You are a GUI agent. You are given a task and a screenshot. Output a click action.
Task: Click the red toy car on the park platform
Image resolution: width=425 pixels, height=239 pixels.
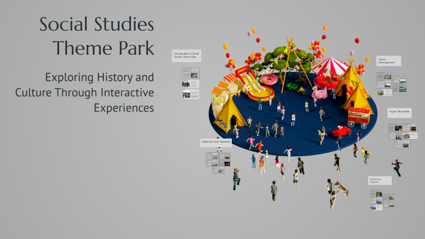click(x=342, y=132)
